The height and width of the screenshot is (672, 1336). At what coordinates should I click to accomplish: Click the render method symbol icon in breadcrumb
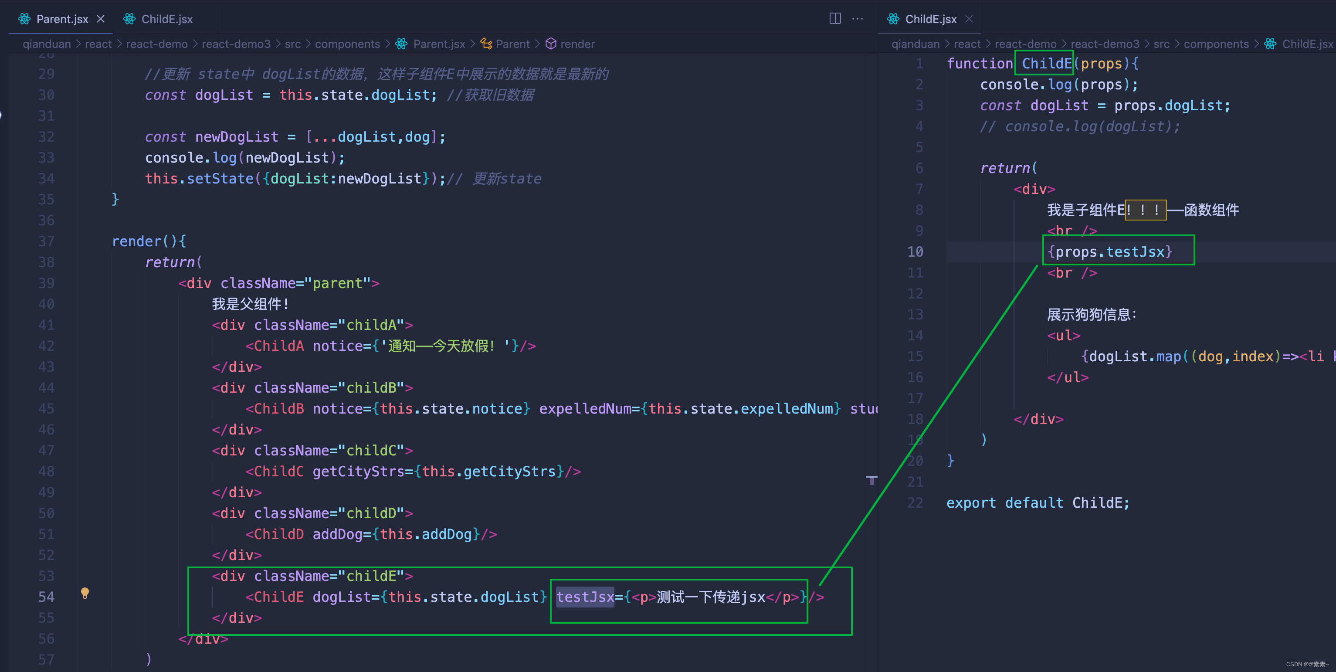[551, 44]
